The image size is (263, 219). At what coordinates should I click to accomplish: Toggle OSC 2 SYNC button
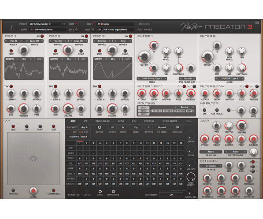tap(81, 51)
